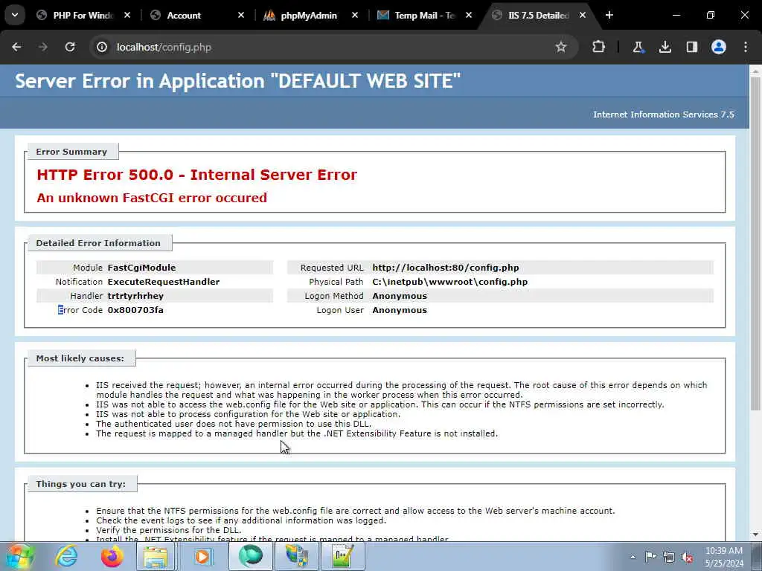Open the Windows Start menu
The width and height of the screenshot is (762, 571).
(x=20, y=556)
